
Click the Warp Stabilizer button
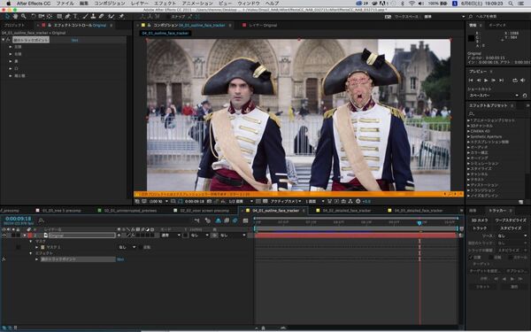[511, 220]
